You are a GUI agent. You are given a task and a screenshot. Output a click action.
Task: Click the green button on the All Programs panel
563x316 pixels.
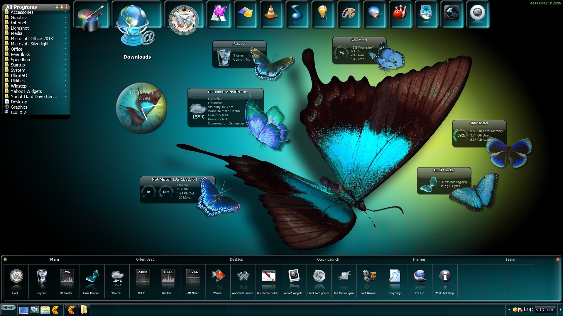pyautogui.click(x=57, y=7)
